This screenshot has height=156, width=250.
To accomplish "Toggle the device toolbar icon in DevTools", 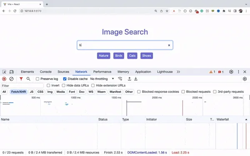I will click(x=12, y=72).
